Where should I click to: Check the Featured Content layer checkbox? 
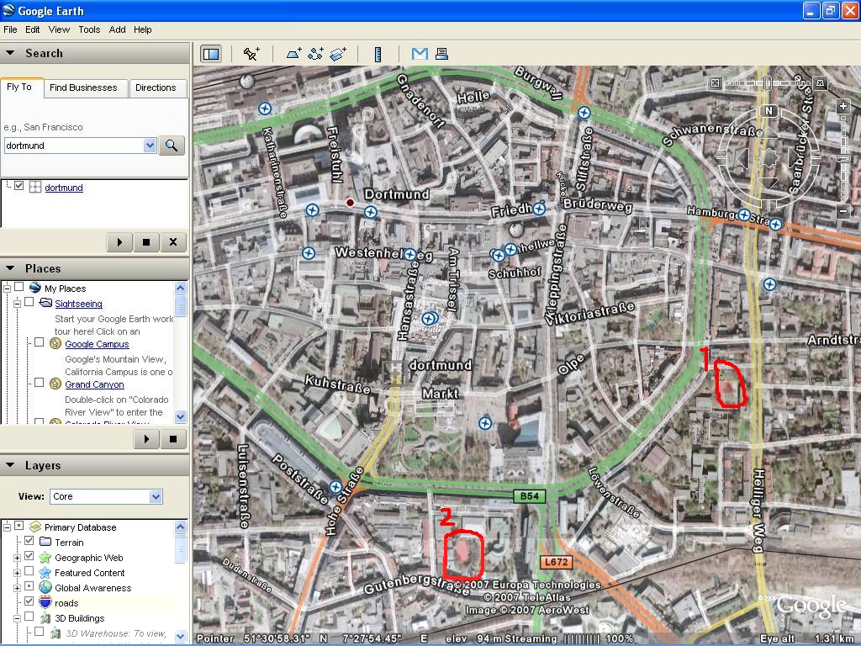(x=29, y=571)
